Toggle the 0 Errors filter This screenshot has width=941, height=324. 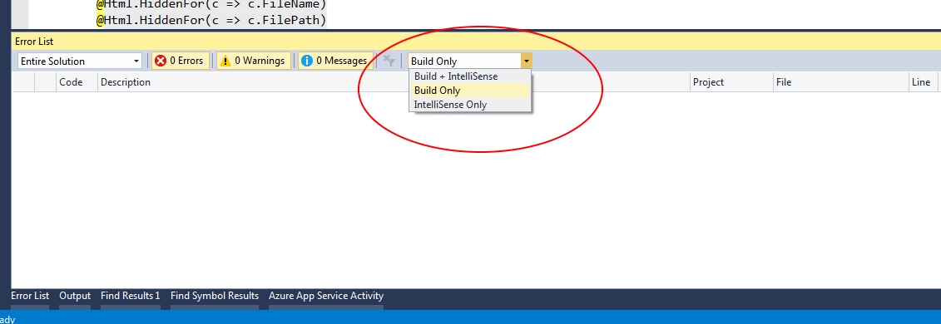point(181,61)
